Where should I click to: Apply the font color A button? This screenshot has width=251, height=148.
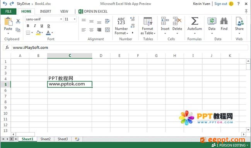(48, 32)
